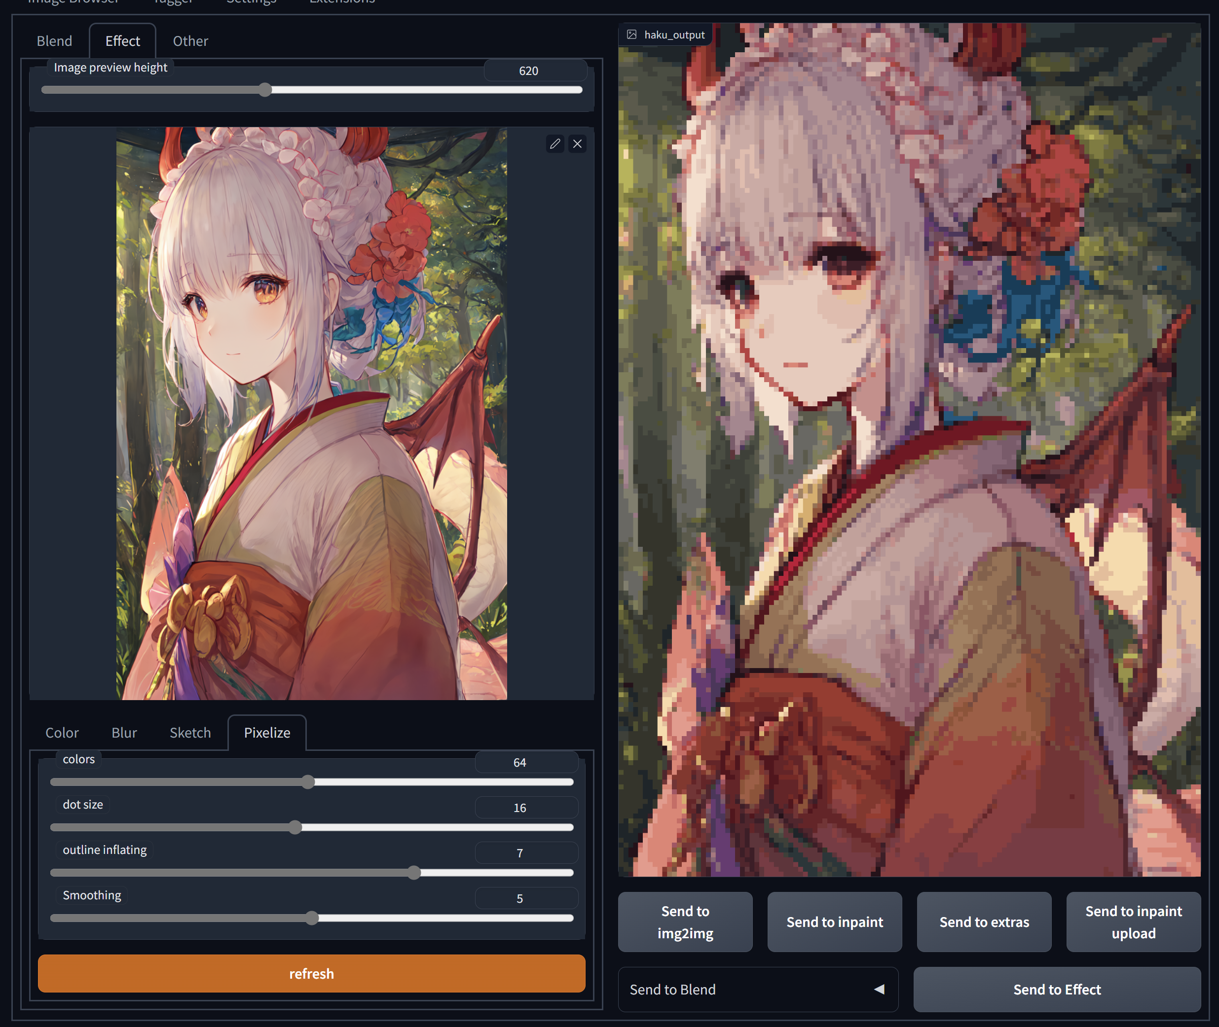This screenshot has height=1027, width=1219.
Task: Remove input image with the X icon
Action: point(577,144)
